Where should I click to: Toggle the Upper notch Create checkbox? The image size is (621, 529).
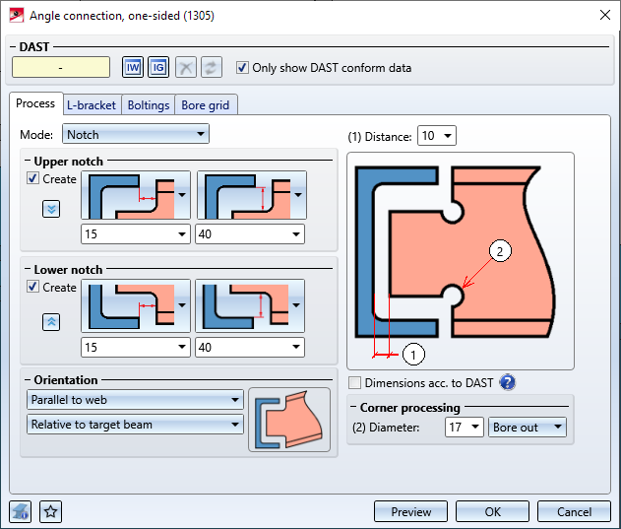point(32,178)
